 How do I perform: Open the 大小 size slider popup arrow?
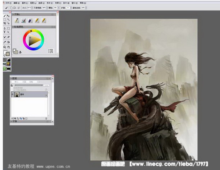[32, 8]
